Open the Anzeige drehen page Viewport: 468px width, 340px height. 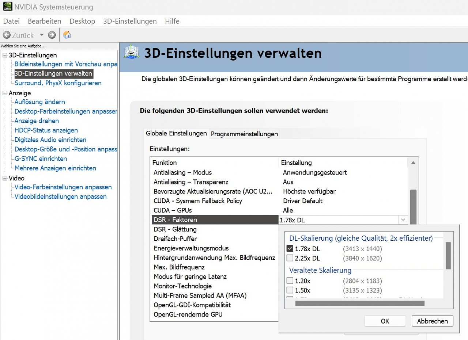37,121
